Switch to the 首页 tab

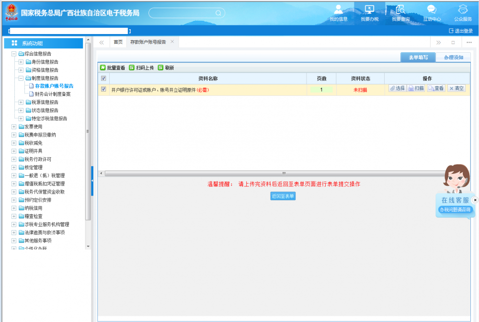[118, 42]
